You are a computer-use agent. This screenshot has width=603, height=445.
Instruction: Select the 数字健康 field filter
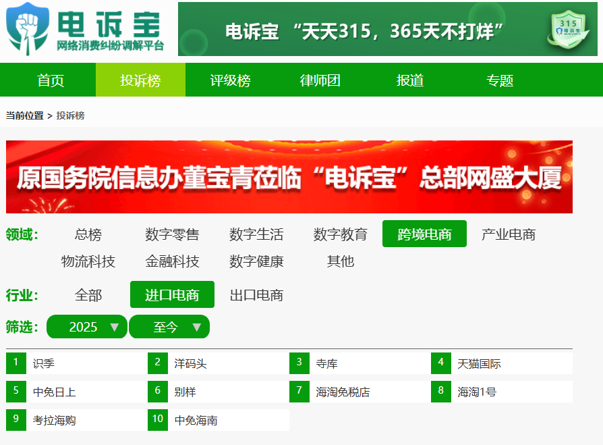point(256,261)
